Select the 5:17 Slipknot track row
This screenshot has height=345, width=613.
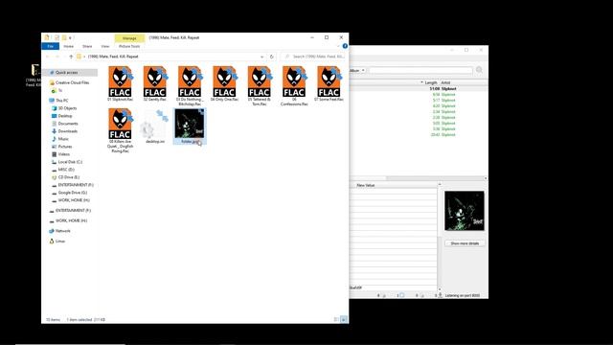[x=419, y=100]
